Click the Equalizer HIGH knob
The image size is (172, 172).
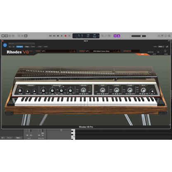(x=70, y=91)
